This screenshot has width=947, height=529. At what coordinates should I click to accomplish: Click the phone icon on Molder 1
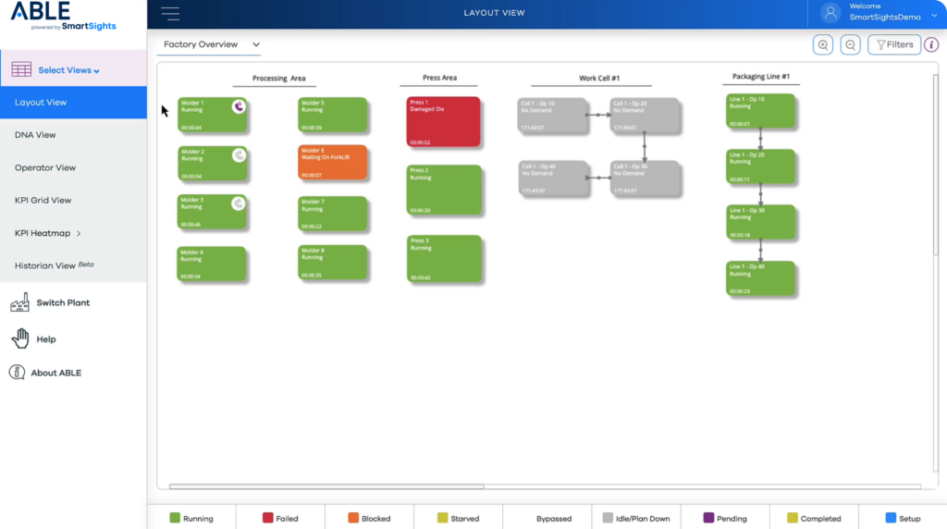coord(238,106)
